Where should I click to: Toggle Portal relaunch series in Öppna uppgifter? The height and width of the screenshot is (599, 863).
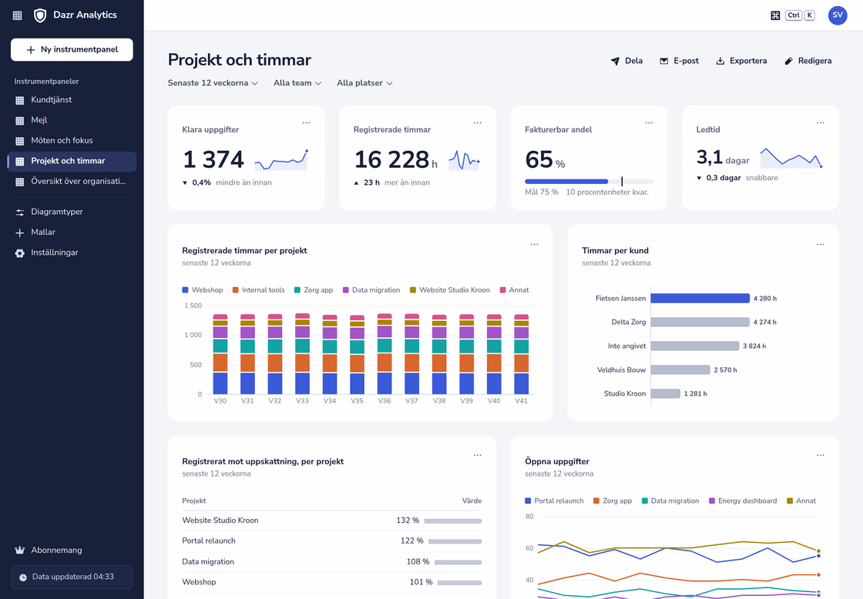554,501
